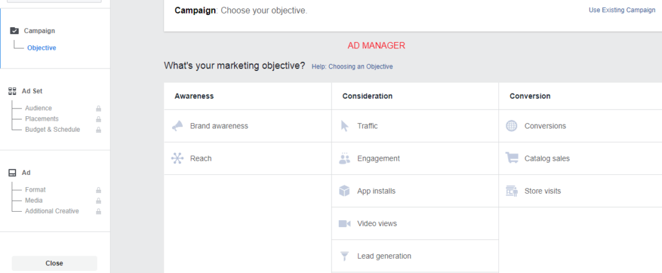Click the lock icon beside Placements

tap(99, 119)
